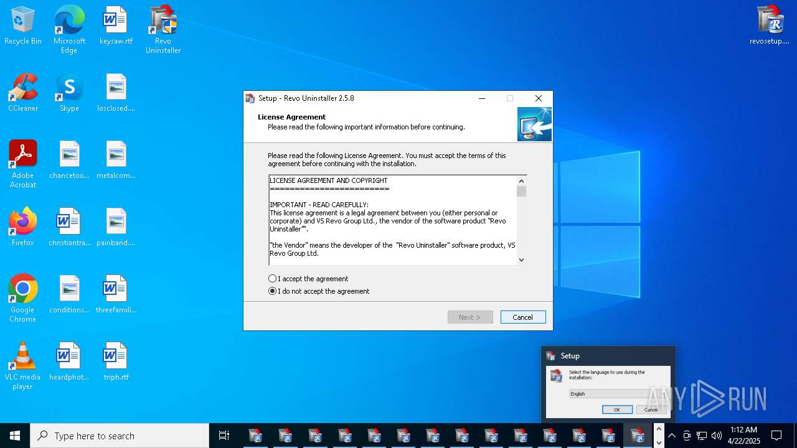The width and height of the screenshot is (797, 448).
Task: Open the volume tray icon
Action: (717, 436)
